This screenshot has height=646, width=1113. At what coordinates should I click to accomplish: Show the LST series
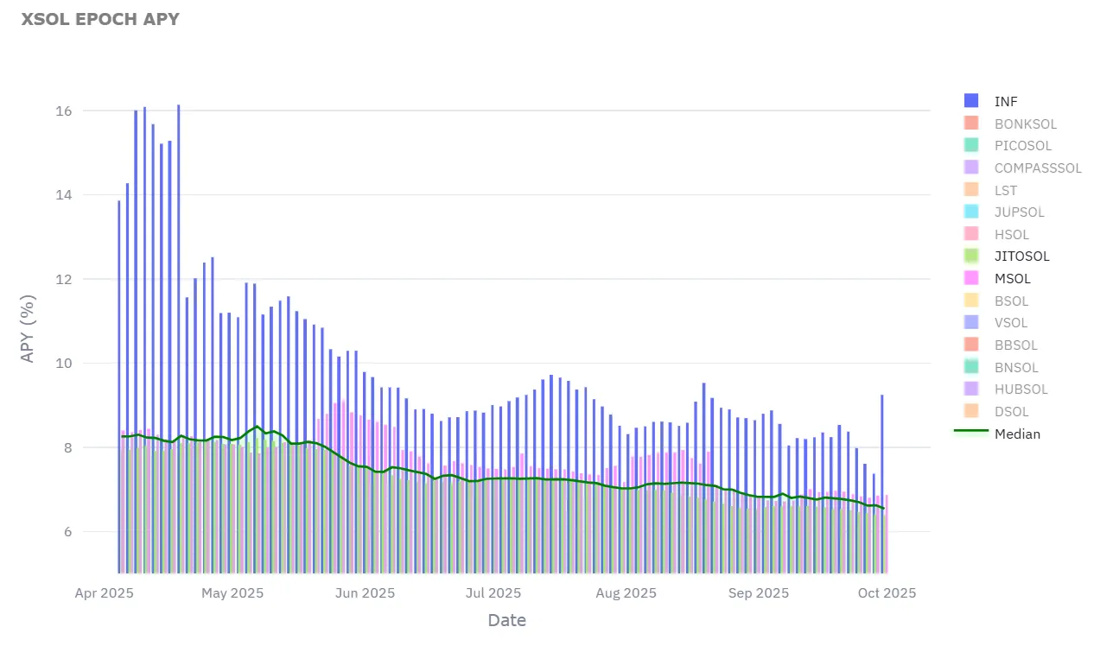[x=1006, y=190]
